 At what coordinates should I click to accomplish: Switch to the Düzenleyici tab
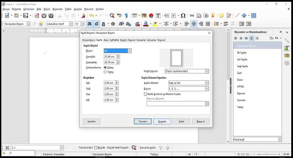(x=89, y=40)
